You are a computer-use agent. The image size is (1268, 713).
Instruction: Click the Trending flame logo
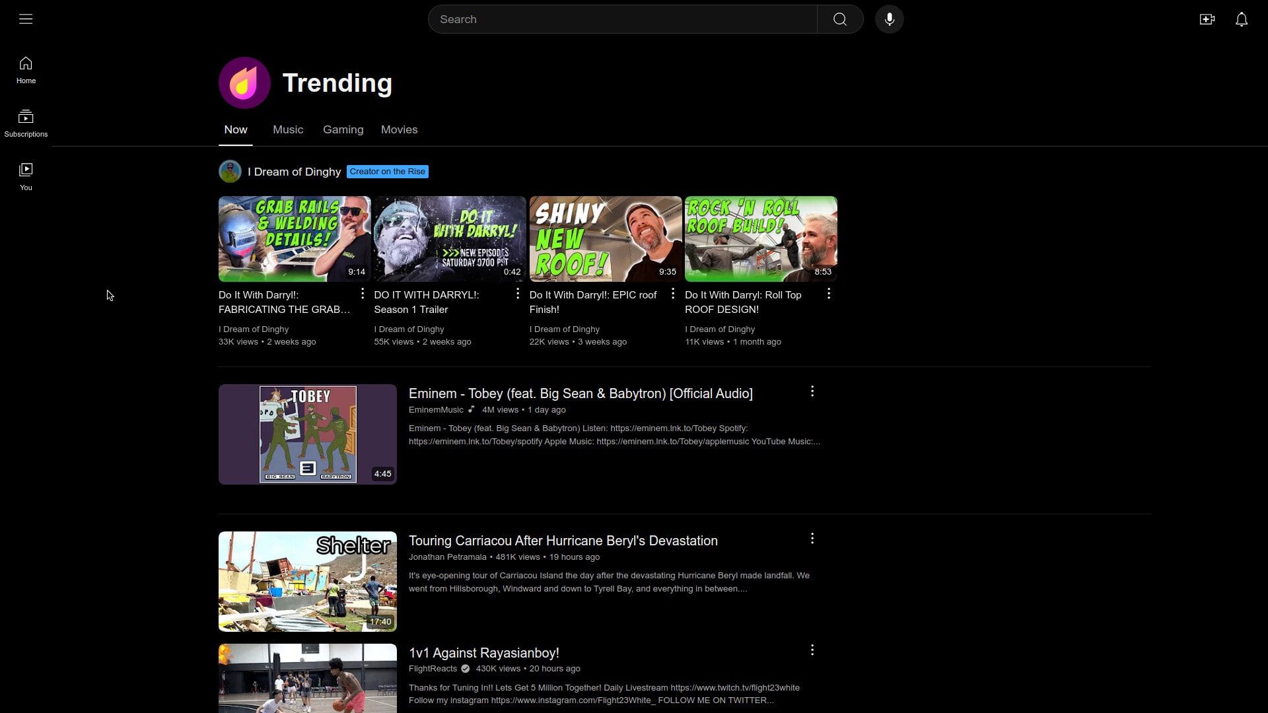tap(244, 83)
